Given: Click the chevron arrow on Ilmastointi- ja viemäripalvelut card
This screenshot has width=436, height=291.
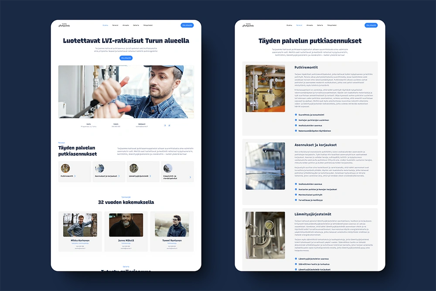Looking at the screenshot, I should point(190,177).
